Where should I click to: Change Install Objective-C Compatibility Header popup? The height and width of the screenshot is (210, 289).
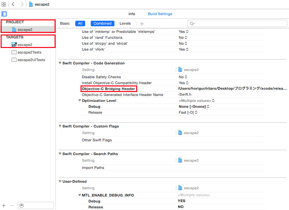tap(183, 83)
